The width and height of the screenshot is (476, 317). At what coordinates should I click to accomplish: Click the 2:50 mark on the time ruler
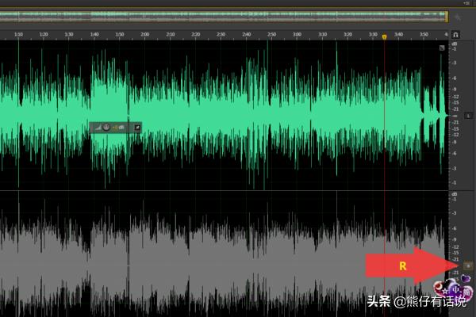pos(271,36)
